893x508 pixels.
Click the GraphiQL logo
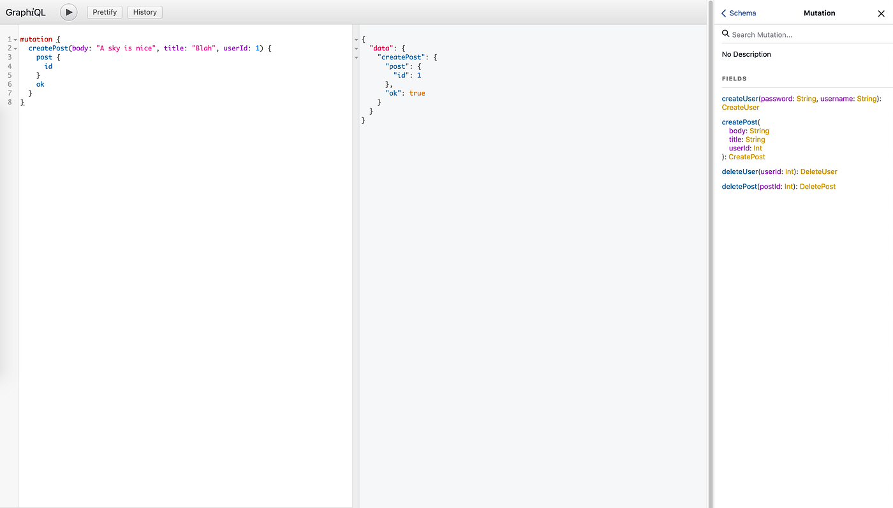coord(26,11)
